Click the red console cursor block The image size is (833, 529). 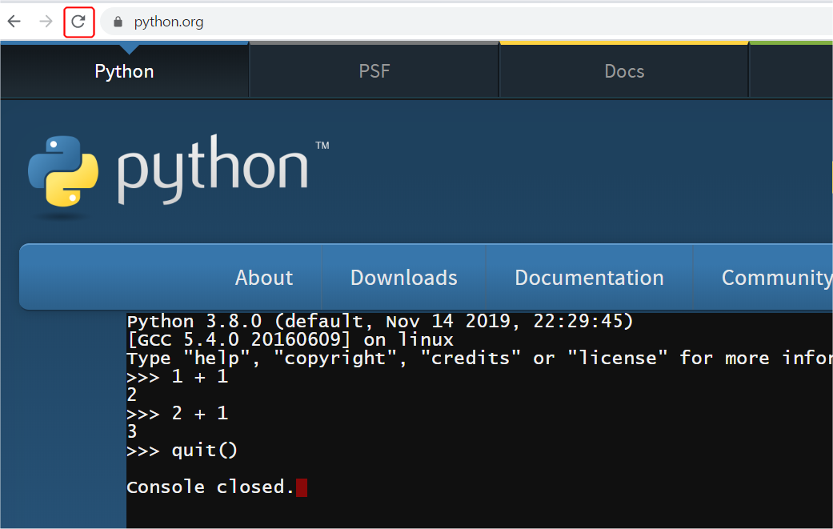[x=301, y=487]
